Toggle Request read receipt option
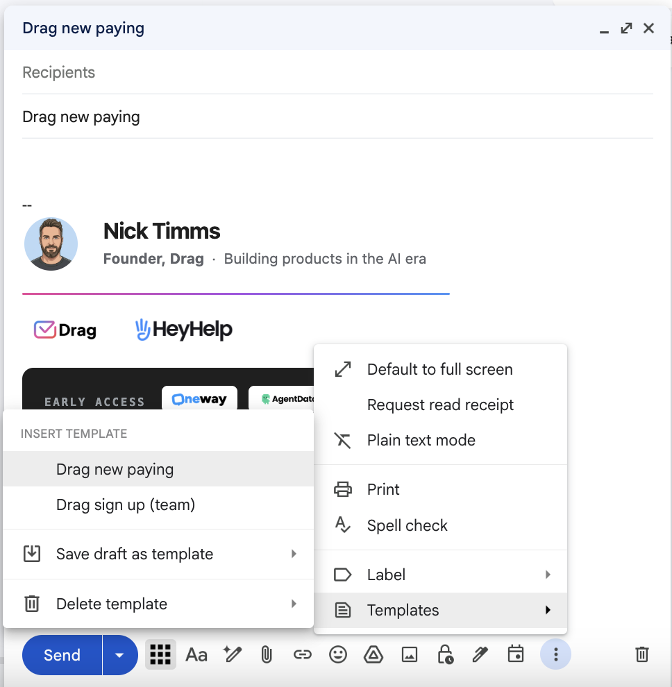The image size is (672, 687). point(441,405)
